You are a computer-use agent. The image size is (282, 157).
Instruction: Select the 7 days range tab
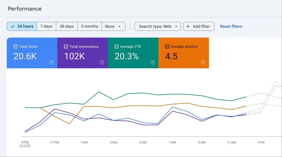coord(46,26)
